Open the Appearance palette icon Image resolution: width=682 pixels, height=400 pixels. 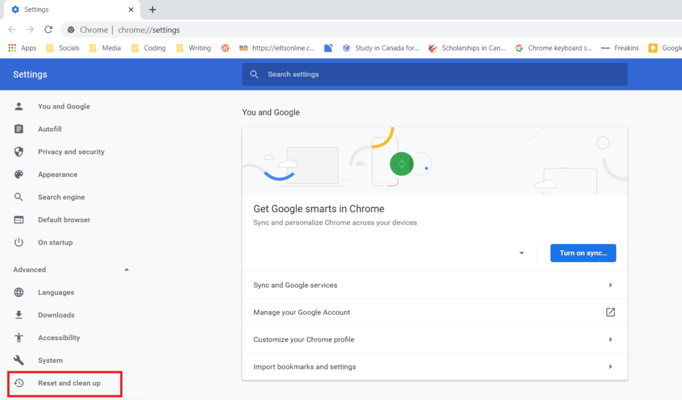pyautogui.click(x=19, y=174)
